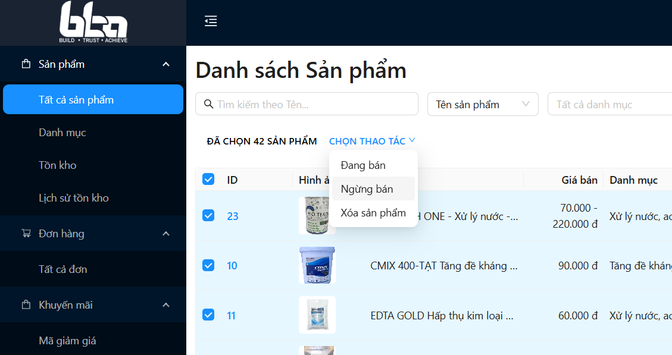Collapse the Khuyến mãi menu chevron

(166, 305)
